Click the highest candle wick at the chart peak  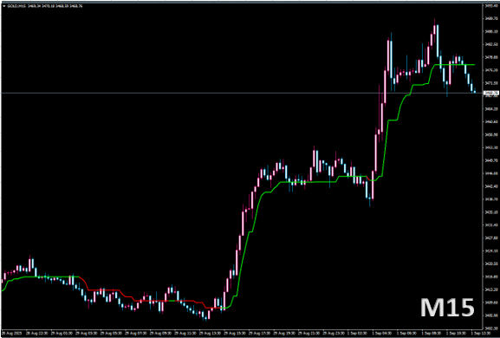pyautogui.click(x=434, y=22)
